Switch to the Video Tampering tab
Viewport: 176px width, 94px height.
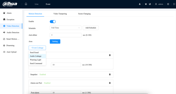pos(60,14)
